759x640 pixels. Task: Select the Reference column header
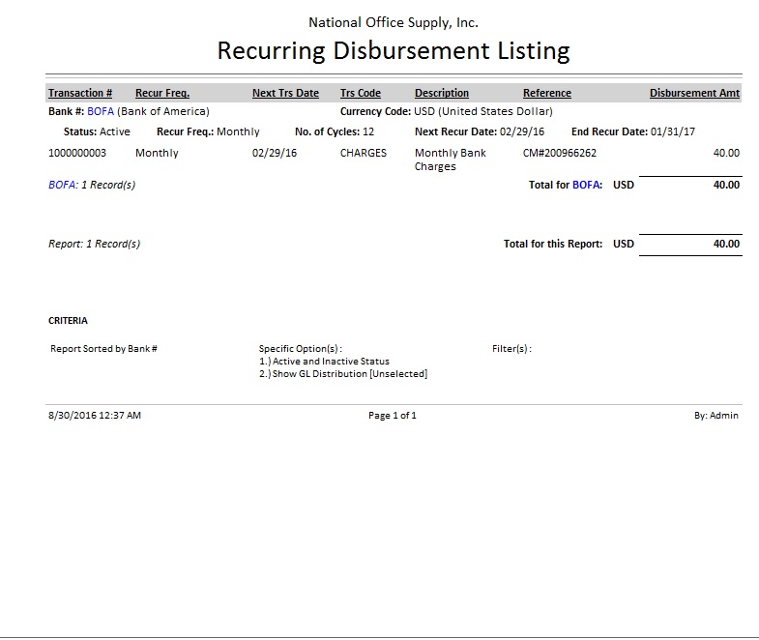[x=547, y=93]
